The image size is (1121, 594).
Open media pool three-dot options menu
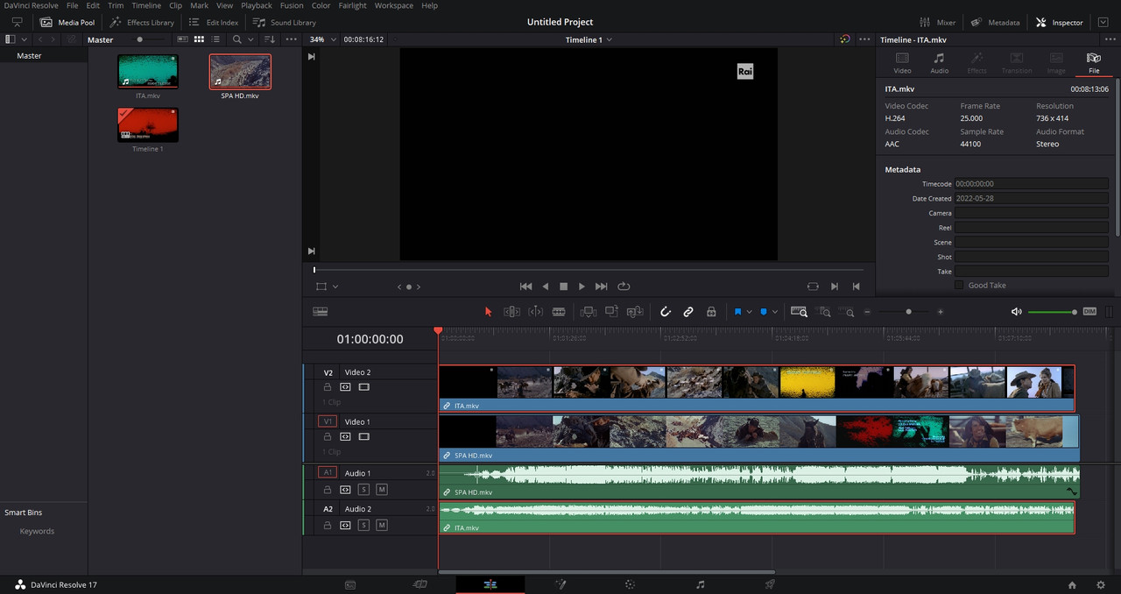point(292,39)
